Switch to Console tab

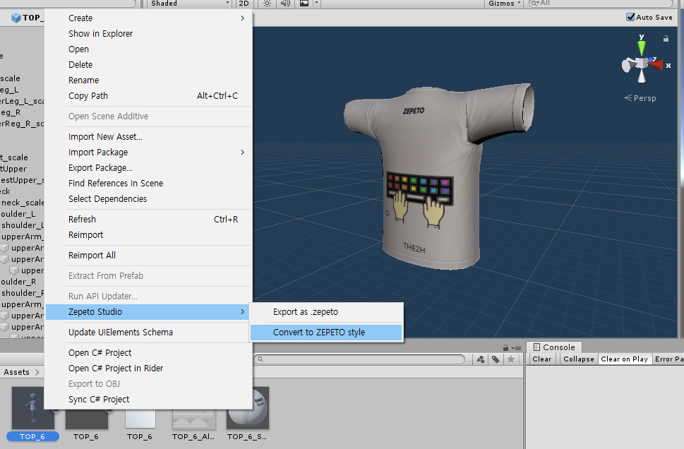(x=554, y=347)
